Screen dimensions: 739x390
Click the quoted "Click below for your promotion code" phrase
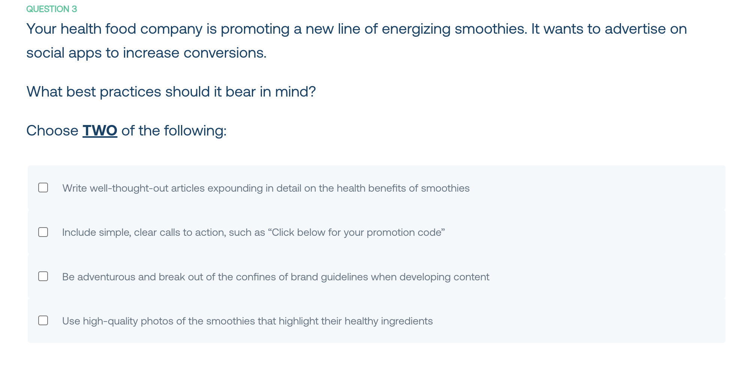tap(356, 232)
